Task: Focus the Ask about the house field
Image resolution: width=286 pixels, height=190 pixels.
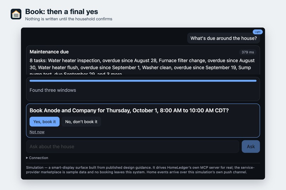Action: pyautogui.click(x=133, y=146)
